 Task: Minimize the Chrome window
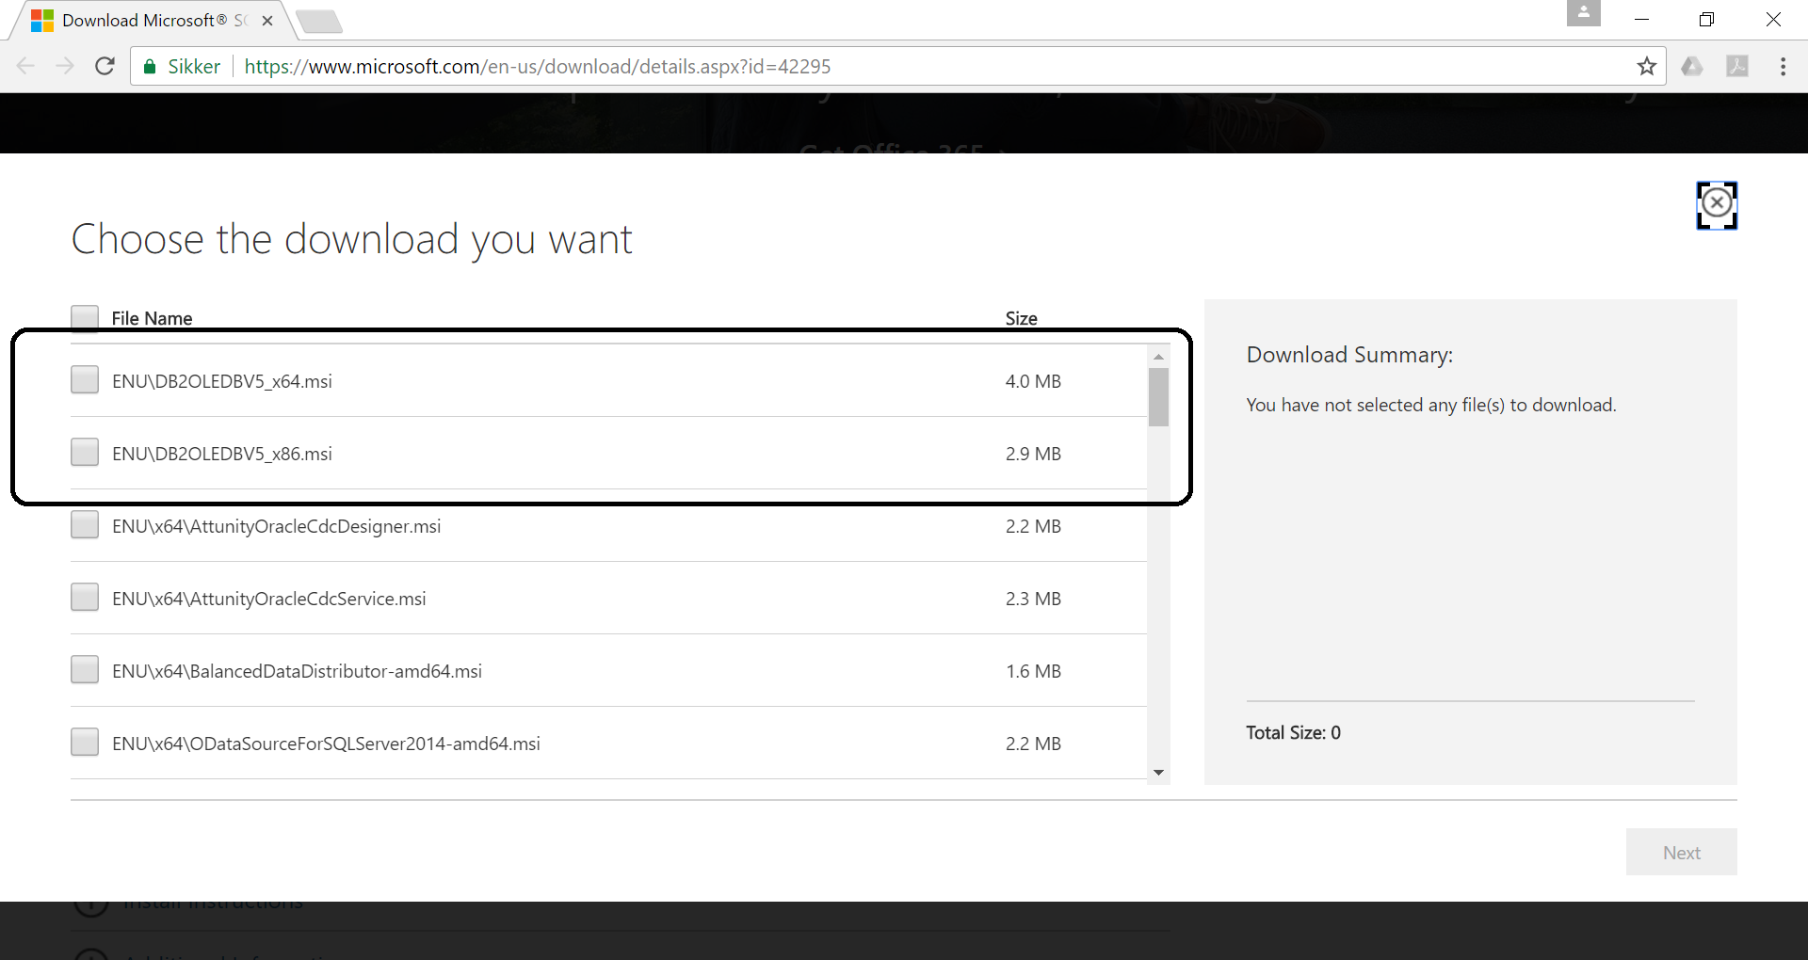1641,19
